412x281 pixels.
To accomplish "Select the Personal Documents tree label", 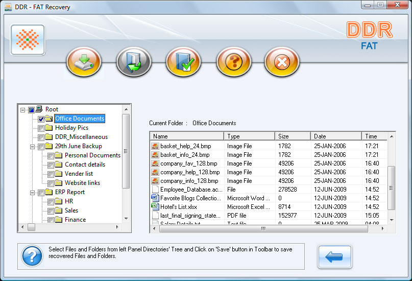I will tap(92, 155).
